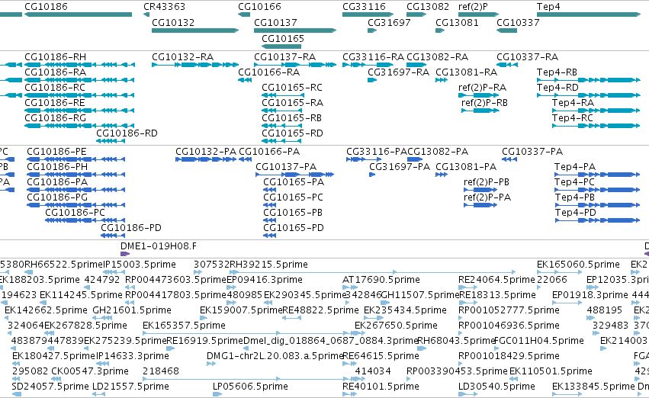649x398 pixels.
Task: Select the CG31697-PA protein label
Action: tap(400, 167)
